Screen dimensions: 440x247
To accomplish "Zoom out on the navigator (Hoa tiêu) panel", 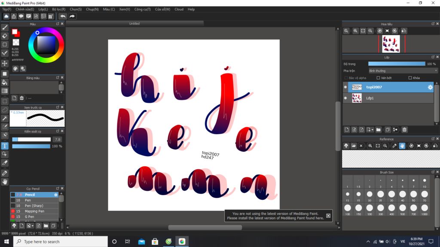I will 370,31.
